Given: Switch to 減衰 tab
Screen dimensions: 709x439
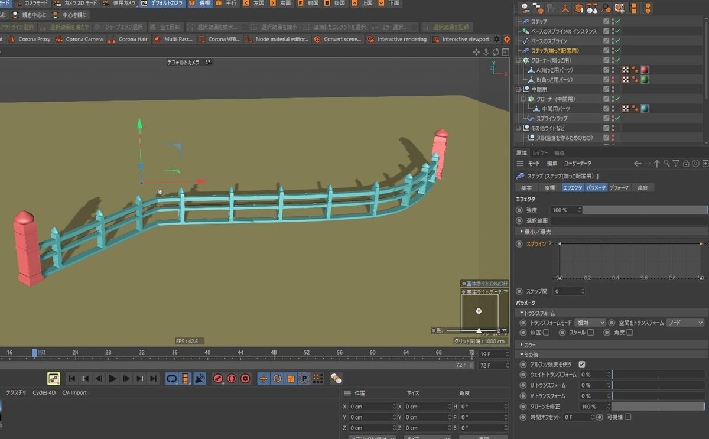Looking at the screenshot, I should pyautogui.click(x=642, y=187).
